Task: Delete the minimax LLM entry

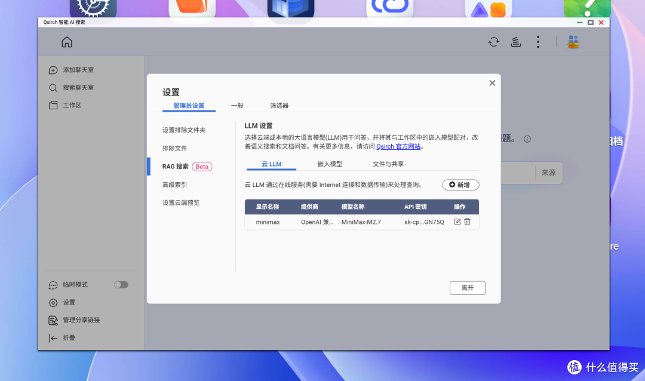Action: [467, 222]
